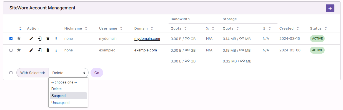Click the Go button
Screen dimensions: 343x110
point(97,73)
